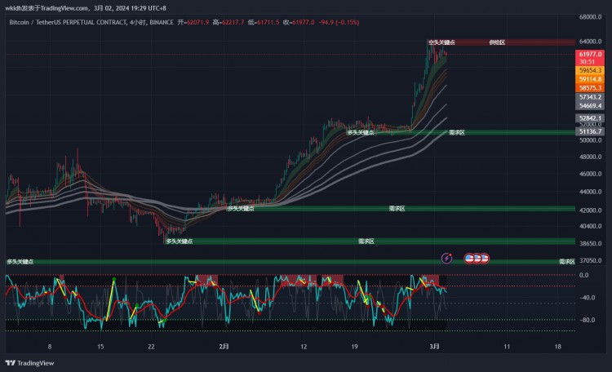Screen dimensions: 612x372
Task: Click the 38650.0 price axis label
Action: 591,243
